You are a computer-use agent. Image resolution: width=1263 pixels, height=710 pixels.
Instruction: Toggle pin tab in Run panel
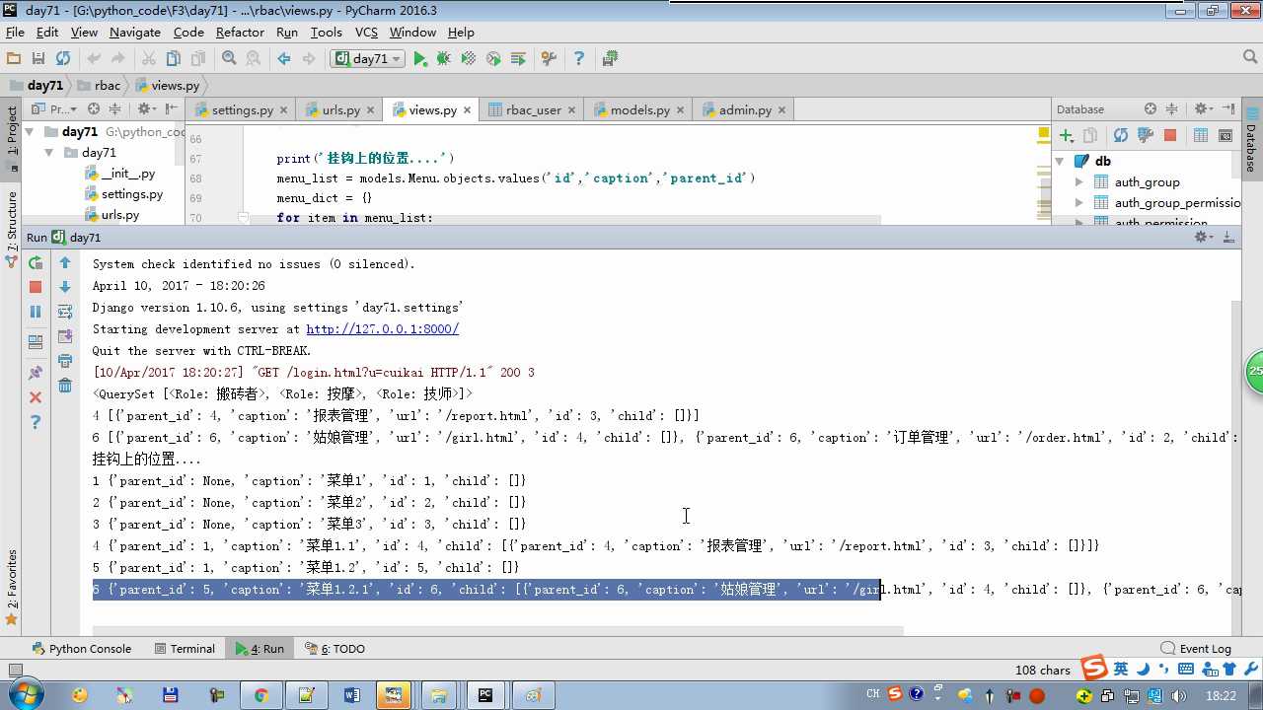[x=36, y=373]
